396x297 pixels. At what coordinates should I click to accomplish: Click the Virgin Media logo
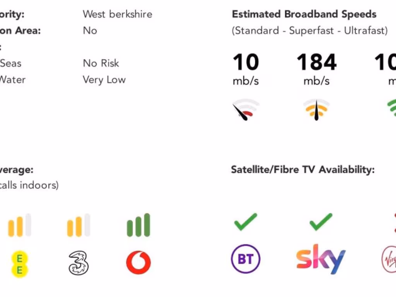[389, 258]
